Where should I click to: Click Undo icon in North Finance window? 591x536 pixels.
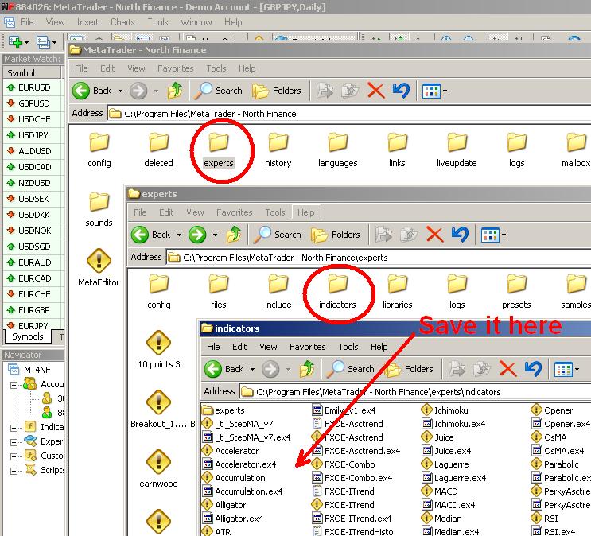(x=401, y=91)
